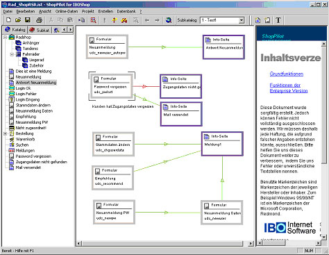329x255 pixels.
Task: Select Login Fehler tree item
Action: 26,94
